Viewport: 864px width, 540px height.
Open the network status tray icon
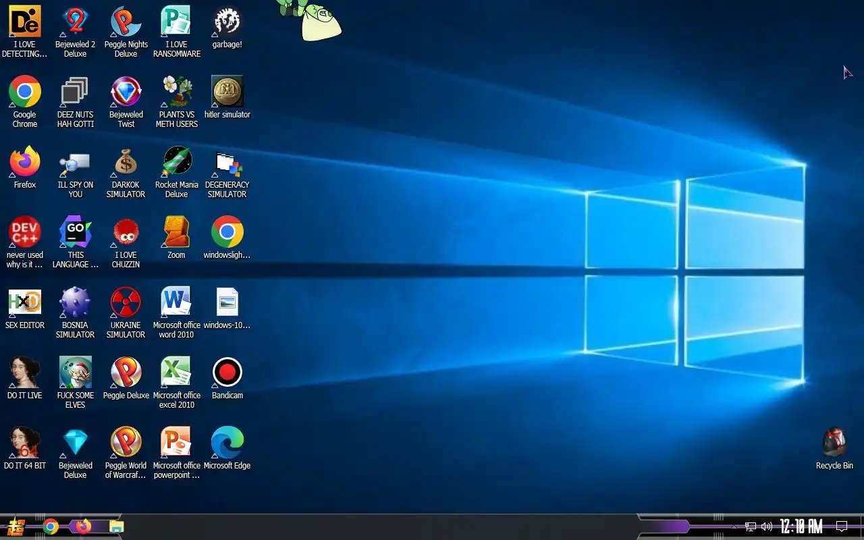point(751,526)
